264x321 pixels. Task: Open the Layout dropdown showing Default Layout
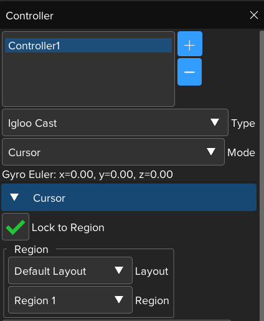click(x=70, y=270)
